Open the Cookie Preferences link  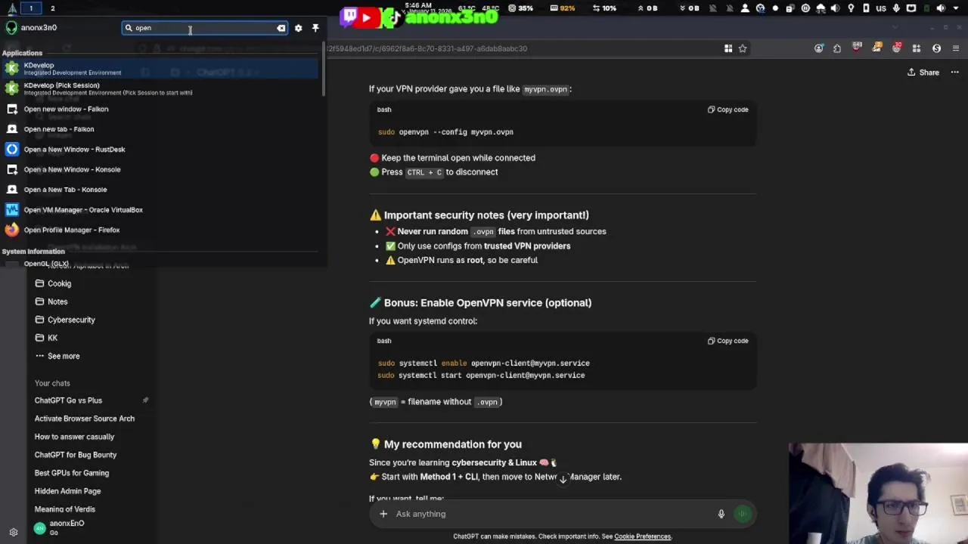(x=642, y=536)
